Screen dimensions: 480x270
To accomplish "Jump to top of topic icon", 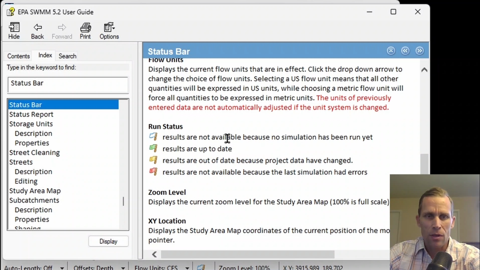I will point(391,51).
